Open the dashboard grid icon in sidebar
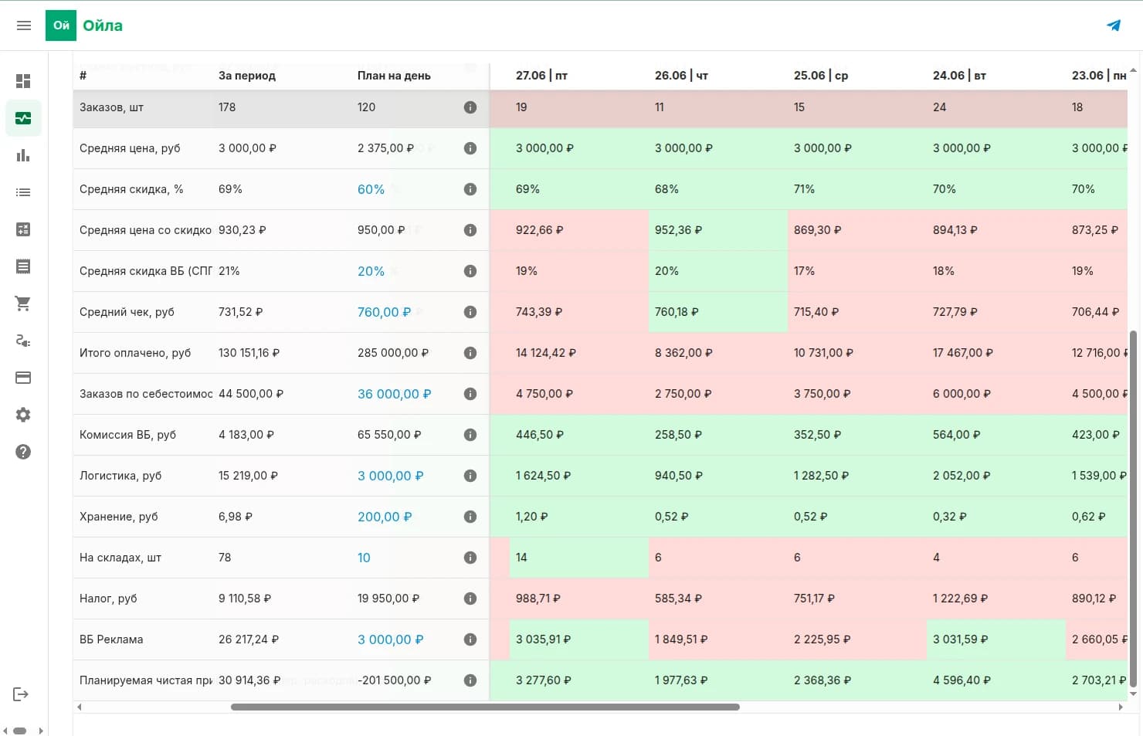 coord(23,81)
